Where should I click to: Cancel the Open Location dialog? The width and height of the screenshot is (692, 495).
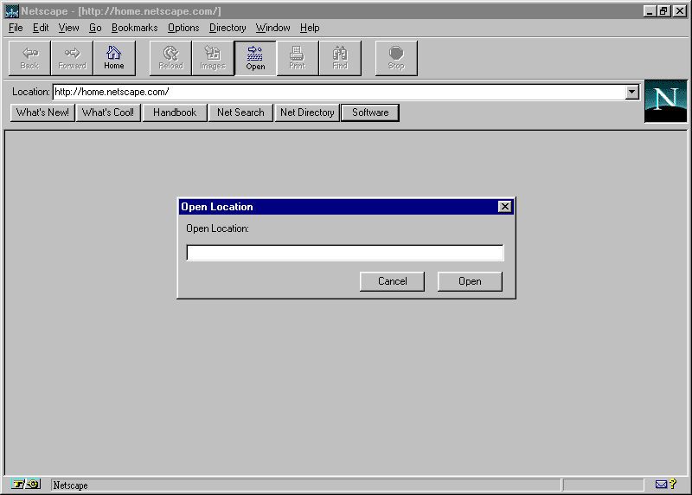(x=392, y=281)
